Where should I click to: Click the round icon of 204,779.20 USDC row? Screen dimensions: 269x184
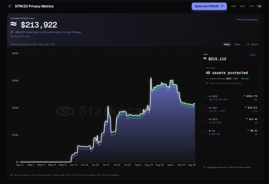(x=205, y=98)
